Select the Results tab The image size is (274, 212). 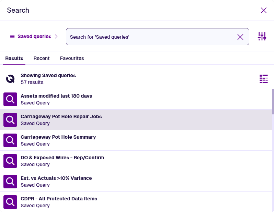pyautogui.click(x=14, y=58)
